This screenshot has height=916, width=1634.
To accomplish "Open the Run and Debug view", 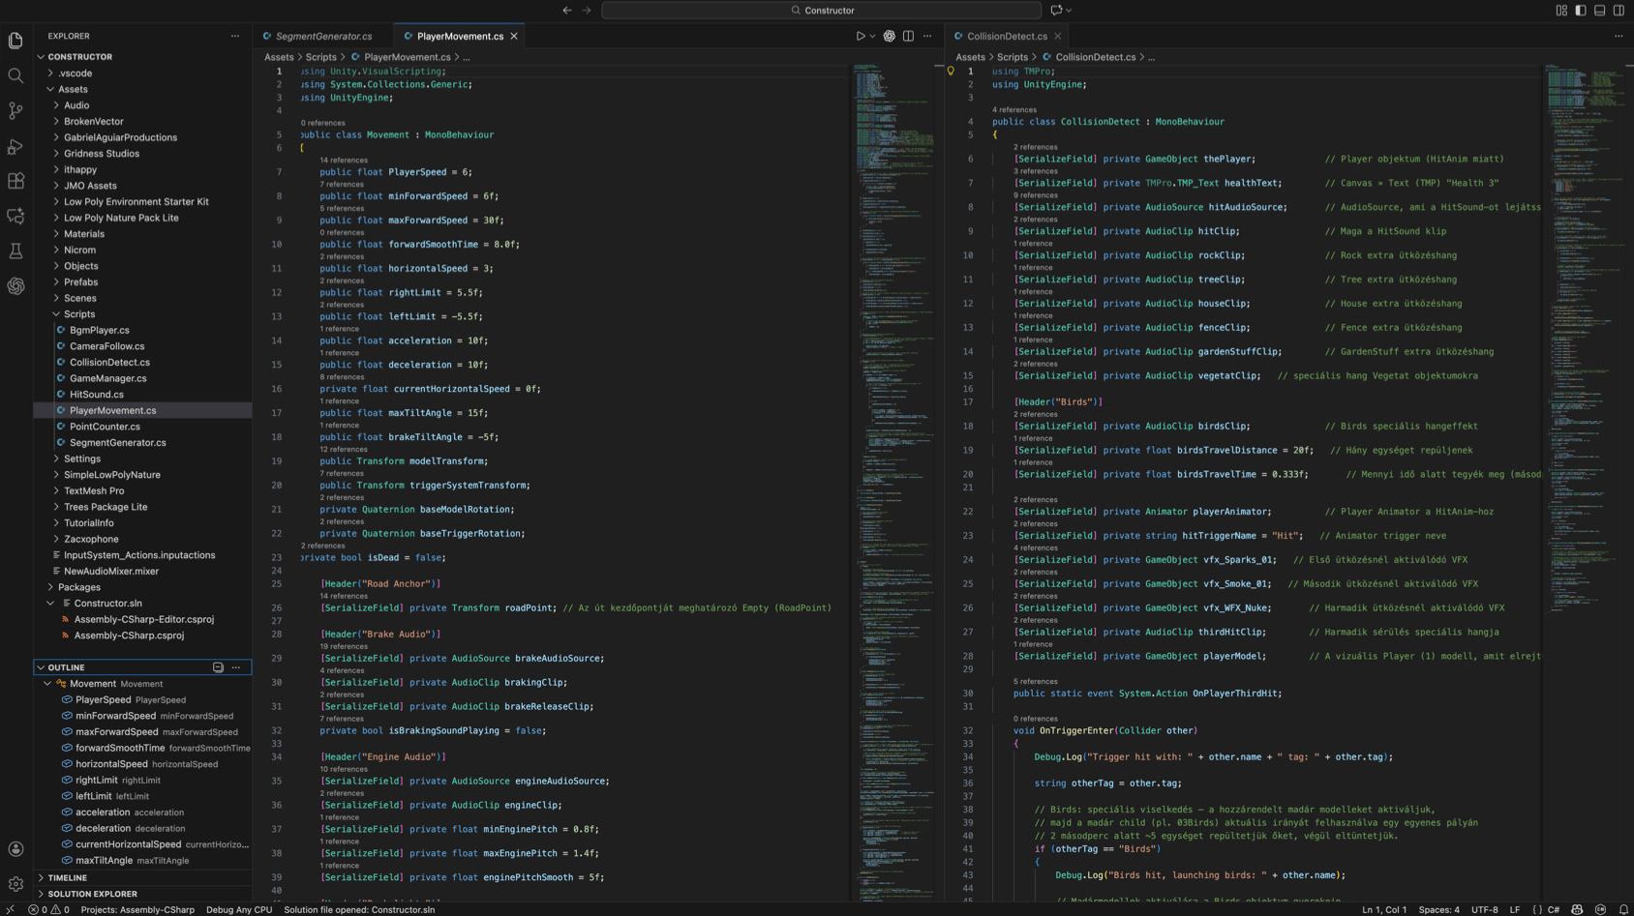I will tap(15, 146).
